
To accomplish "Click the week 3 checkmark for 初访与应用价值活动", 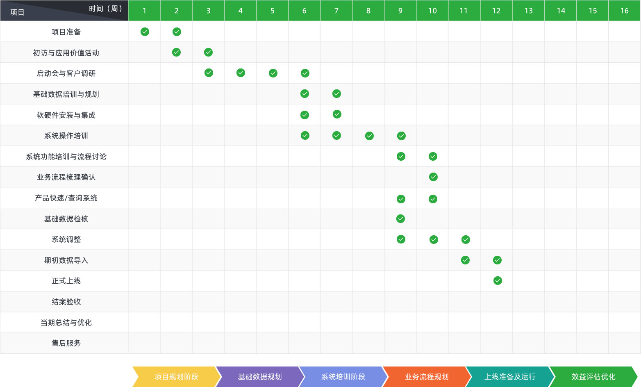I will point(208,52).
